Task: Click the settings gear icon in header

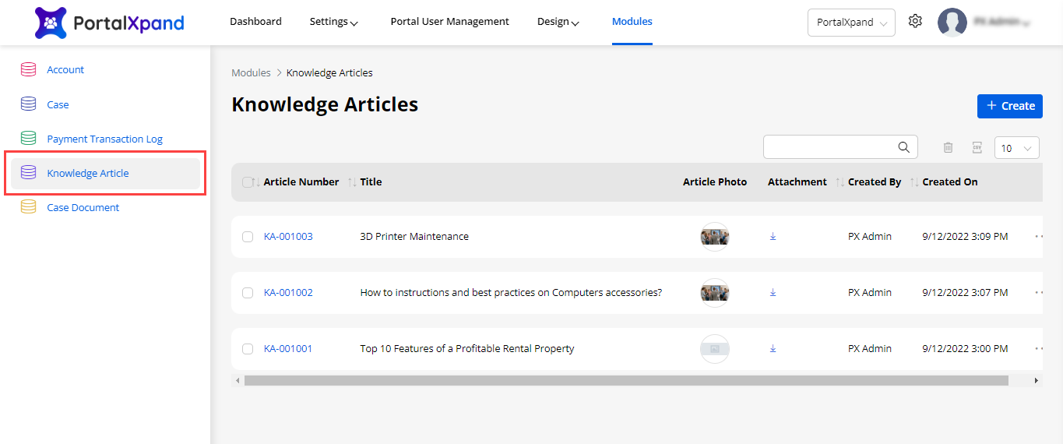Action: click(x=915, y=22)
